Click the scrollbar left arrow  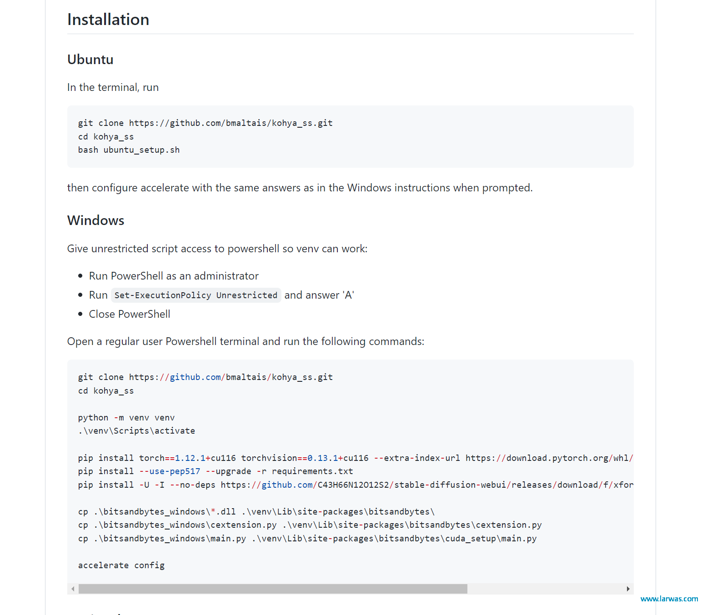point(73,589)
